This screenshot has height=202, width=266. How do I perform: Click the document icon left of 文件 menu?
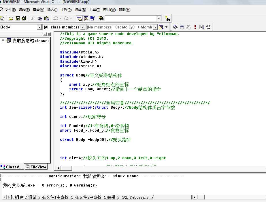click(1, 9)
